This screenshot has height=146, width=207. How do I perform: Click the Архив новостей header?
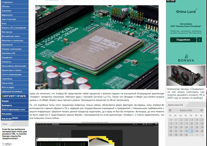[175, 105]
